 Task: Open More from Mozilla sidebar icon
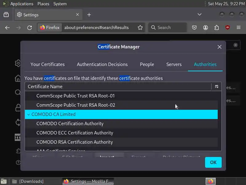(x=18, y=137)
